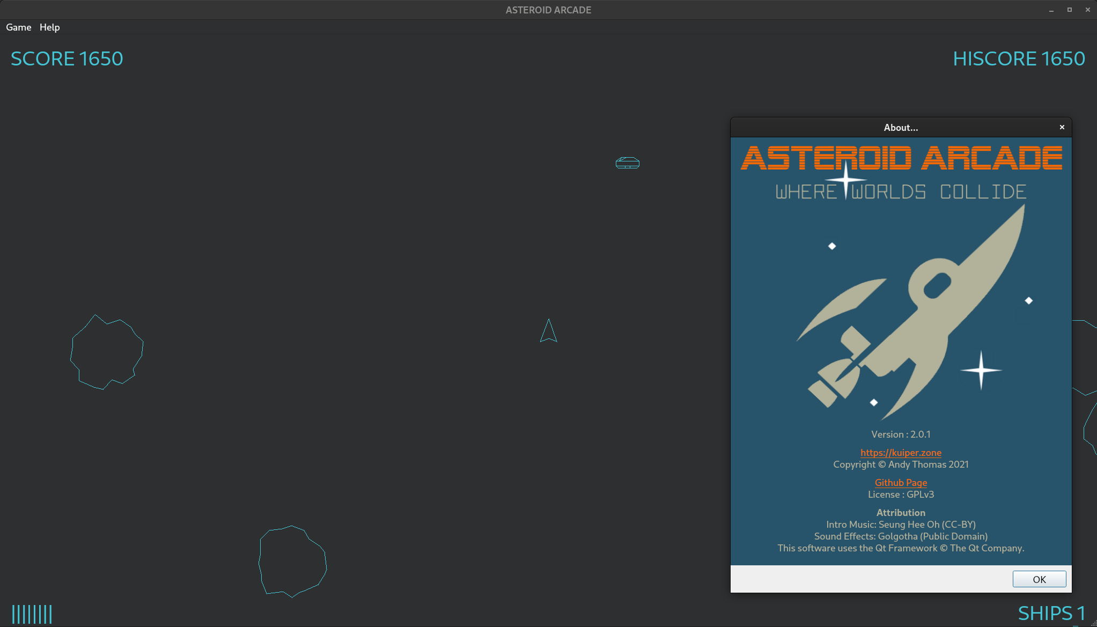Click the Version 2.0.1 text
Screen dimensions: 1097x627
click(901, 434)
